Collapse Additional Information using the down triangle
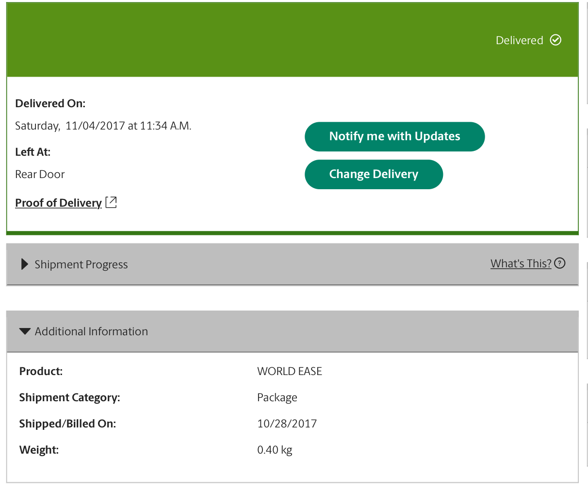This screenshot has height=491, width=588. coord(25,331)
